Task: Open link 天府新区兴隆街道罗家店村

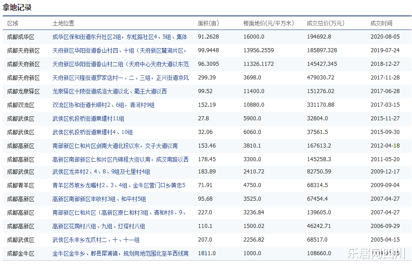Action: point(120,78)
